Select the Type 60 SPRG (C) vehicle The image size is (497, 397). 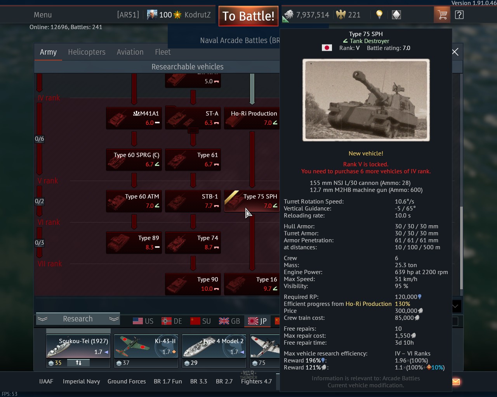click(x=134, y=159)
